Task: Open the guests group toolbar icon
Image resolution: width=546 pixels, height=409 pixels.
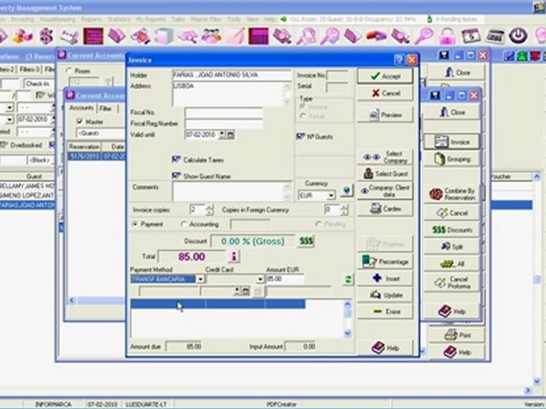Action: (x=212, y=36)
